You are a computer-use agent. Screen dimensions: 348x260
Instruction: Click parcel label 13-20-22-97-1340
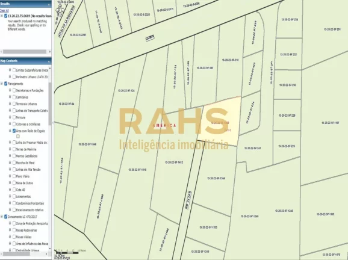click(x=249, y=216)
